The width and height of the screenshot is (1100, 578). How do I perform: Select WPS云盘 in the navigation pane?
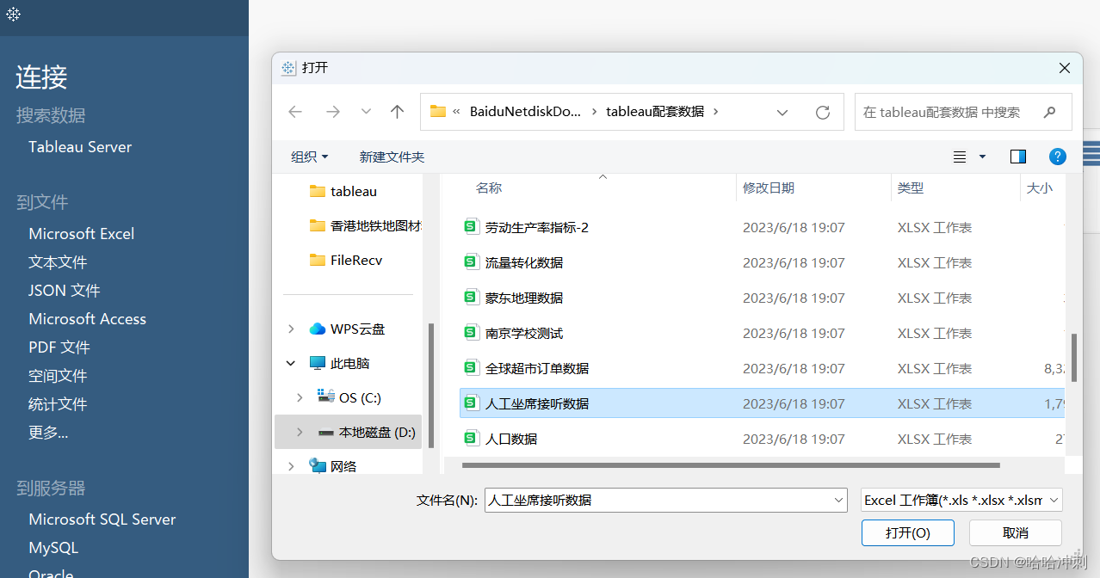(x=348, y=329)
